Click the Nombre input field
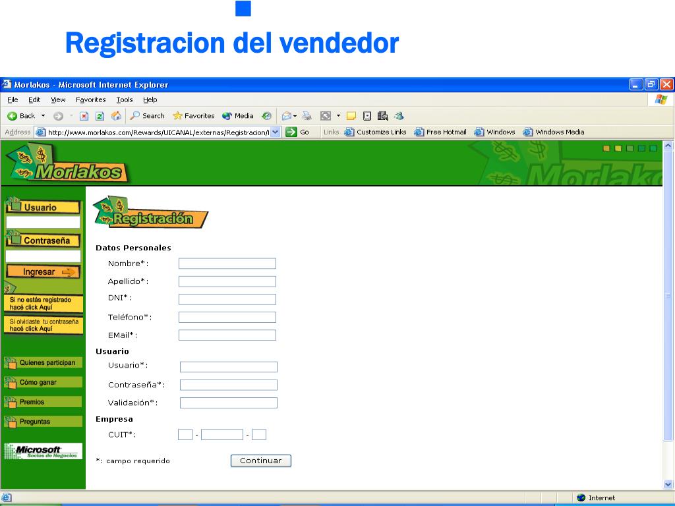The width and height of the screenshot is (675, 506). (227, 264)
